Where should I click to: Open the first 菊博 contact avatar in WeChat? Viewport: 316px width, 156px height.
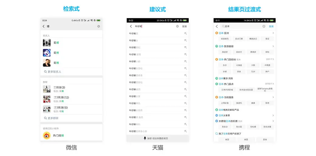point(47,43)
